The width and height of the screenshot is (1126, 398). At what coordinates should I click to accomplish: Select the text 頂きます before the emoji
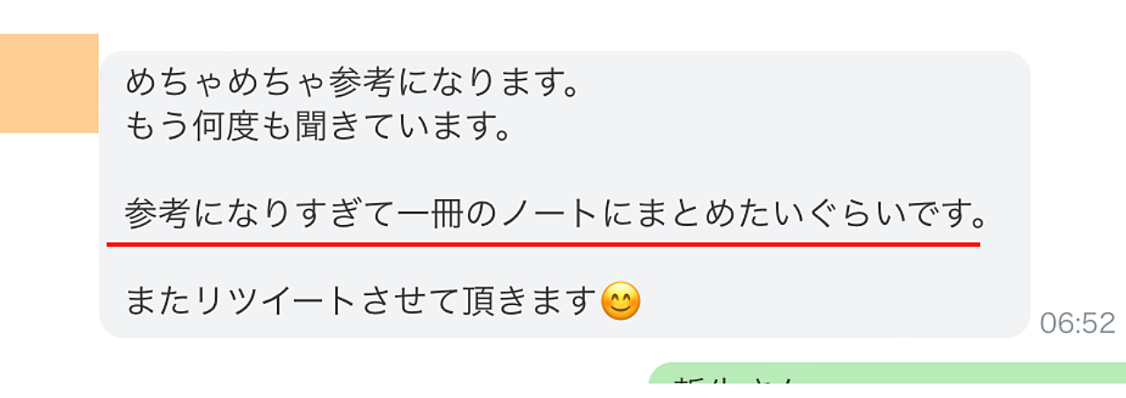coord(527,302)
